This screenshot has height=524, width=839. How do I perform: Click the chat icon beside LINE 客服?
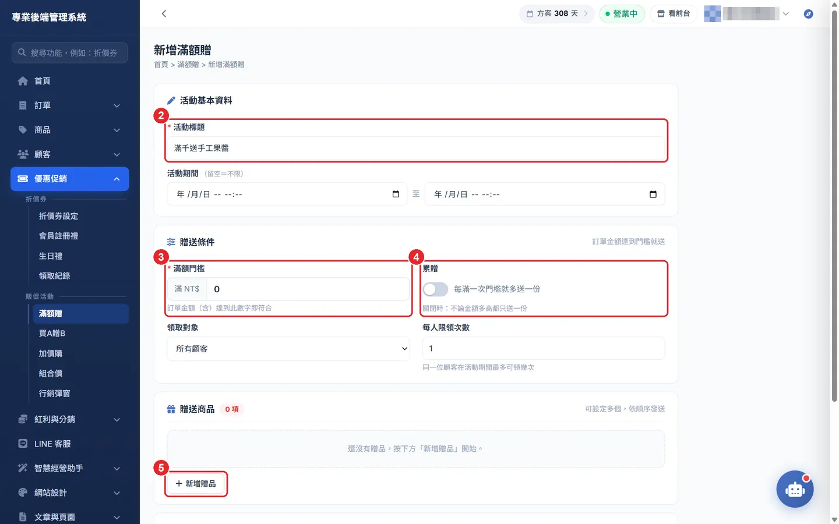pyautogui.click(x=23, y=444)
